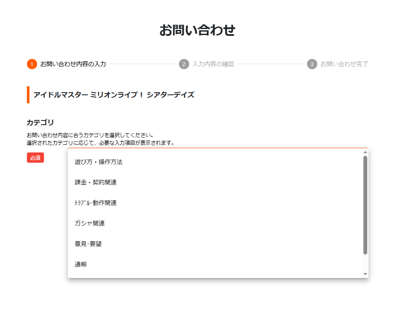Choose the 意見･要望 category
Image resolution: width=395 pixels, height=316 pixels.
tap(216, 244)
